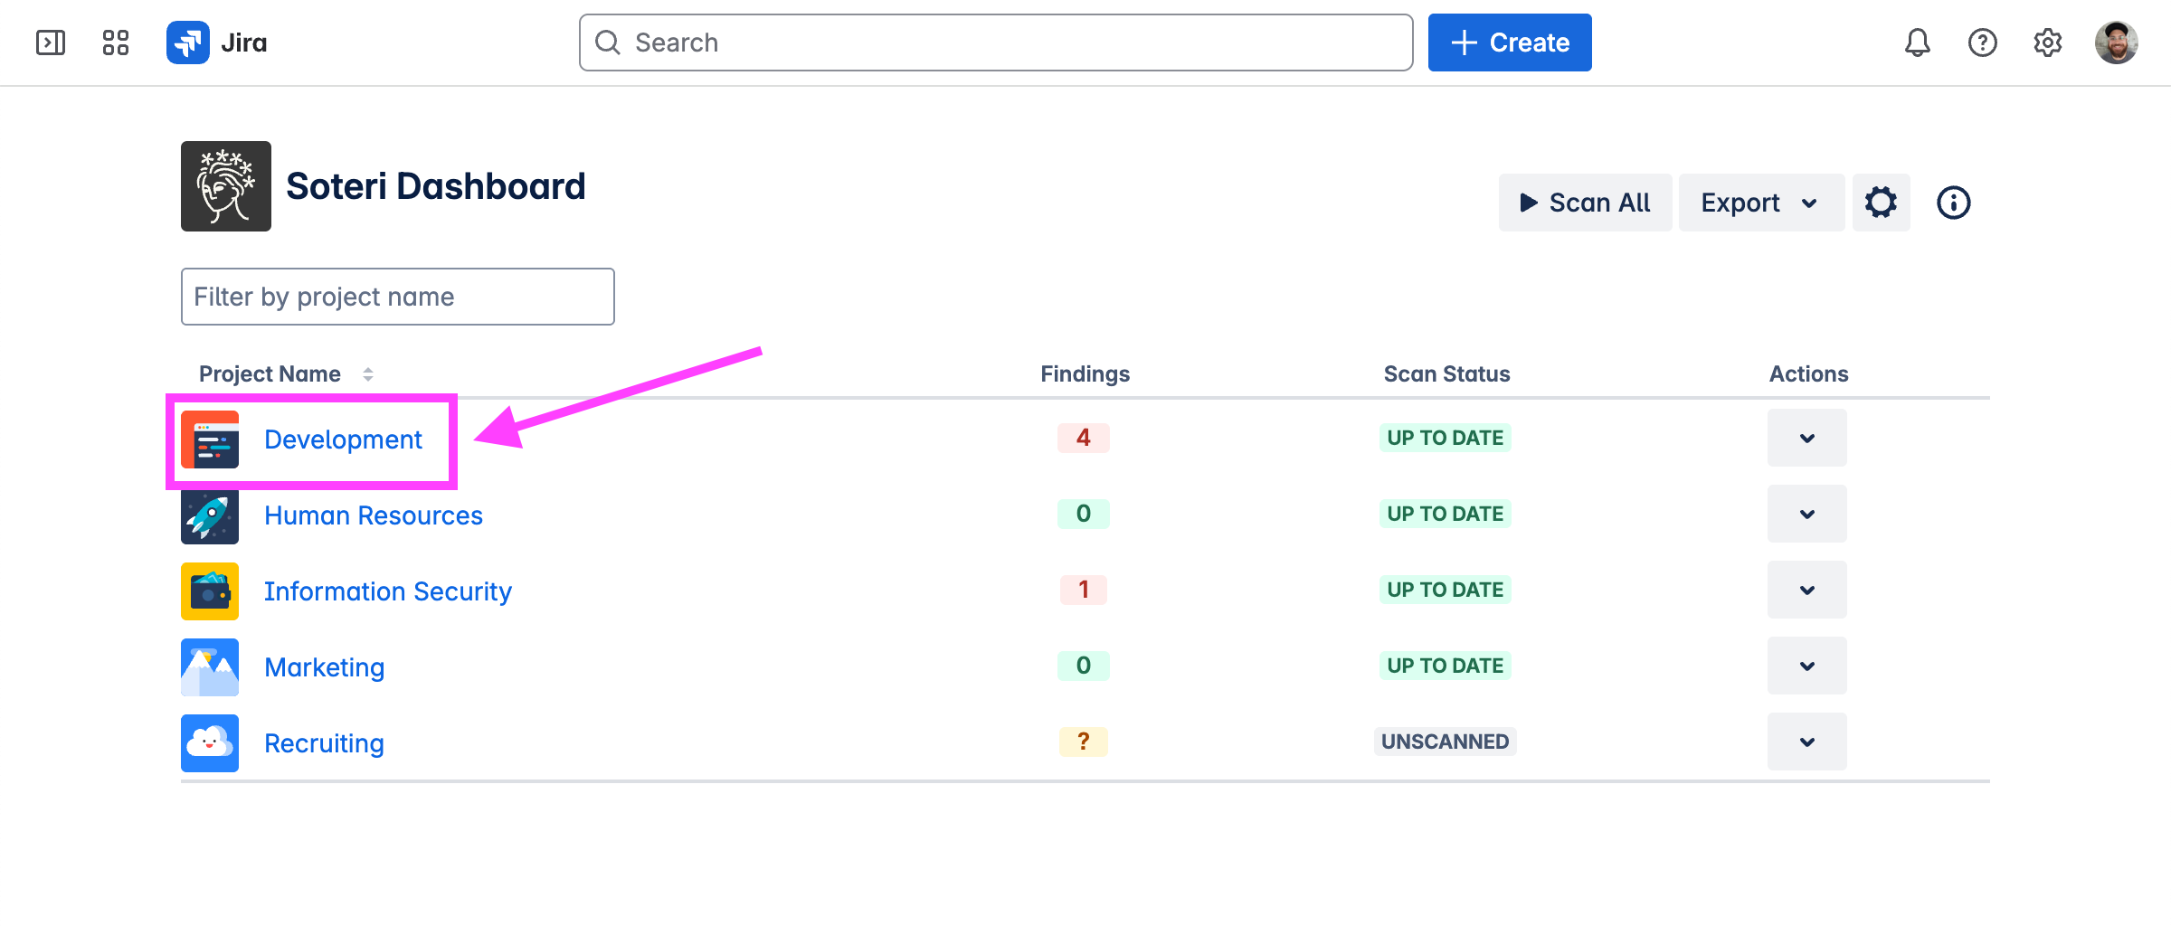The width and height of the screenshot is (2171, 926).
Task: Click the blue Create button
Action: coord(1510,43)
